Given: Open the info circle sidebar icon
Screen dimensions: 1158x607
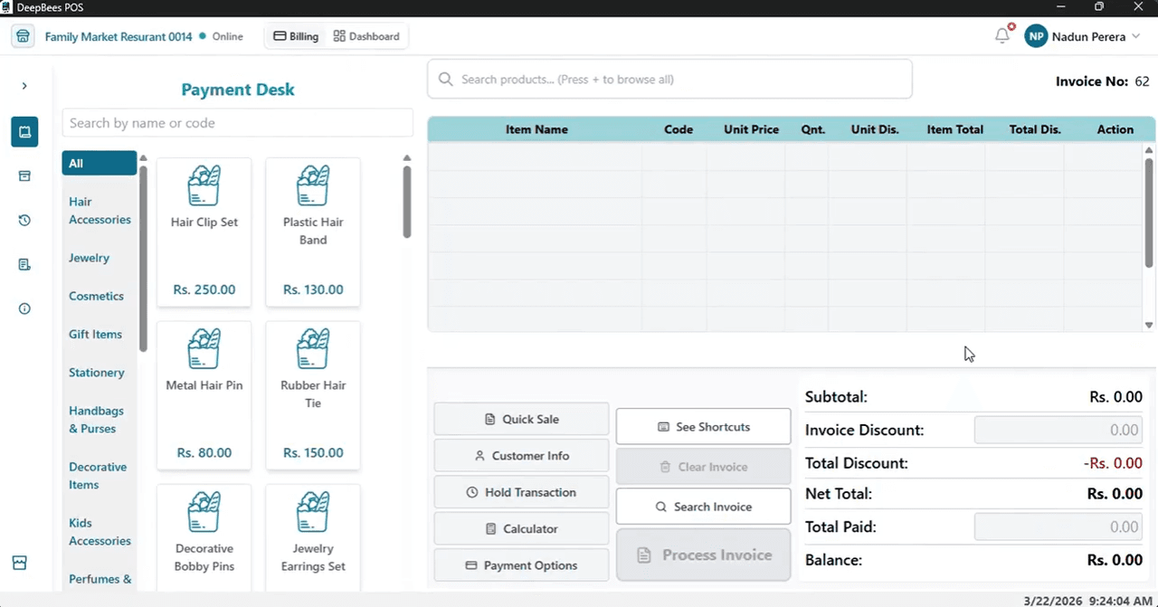Looking at the screenshot, I should [x=24, y=308].
